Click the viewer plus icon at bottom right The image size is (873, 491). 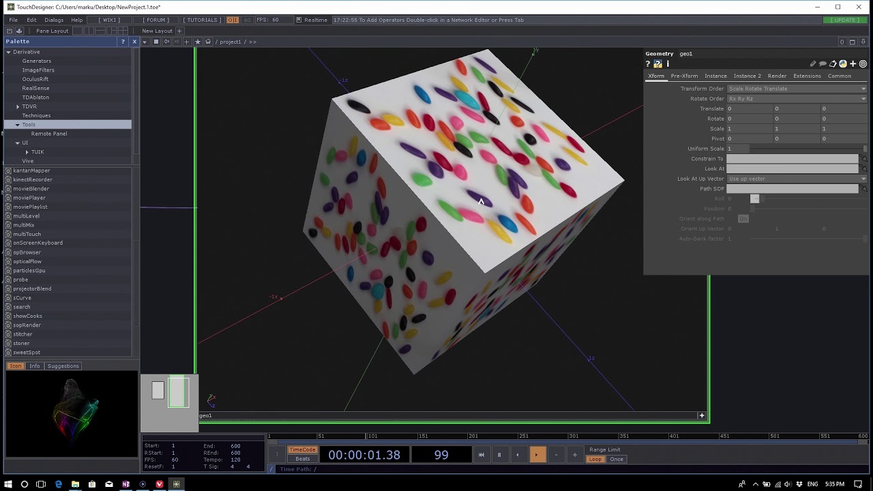pos(702,415)
